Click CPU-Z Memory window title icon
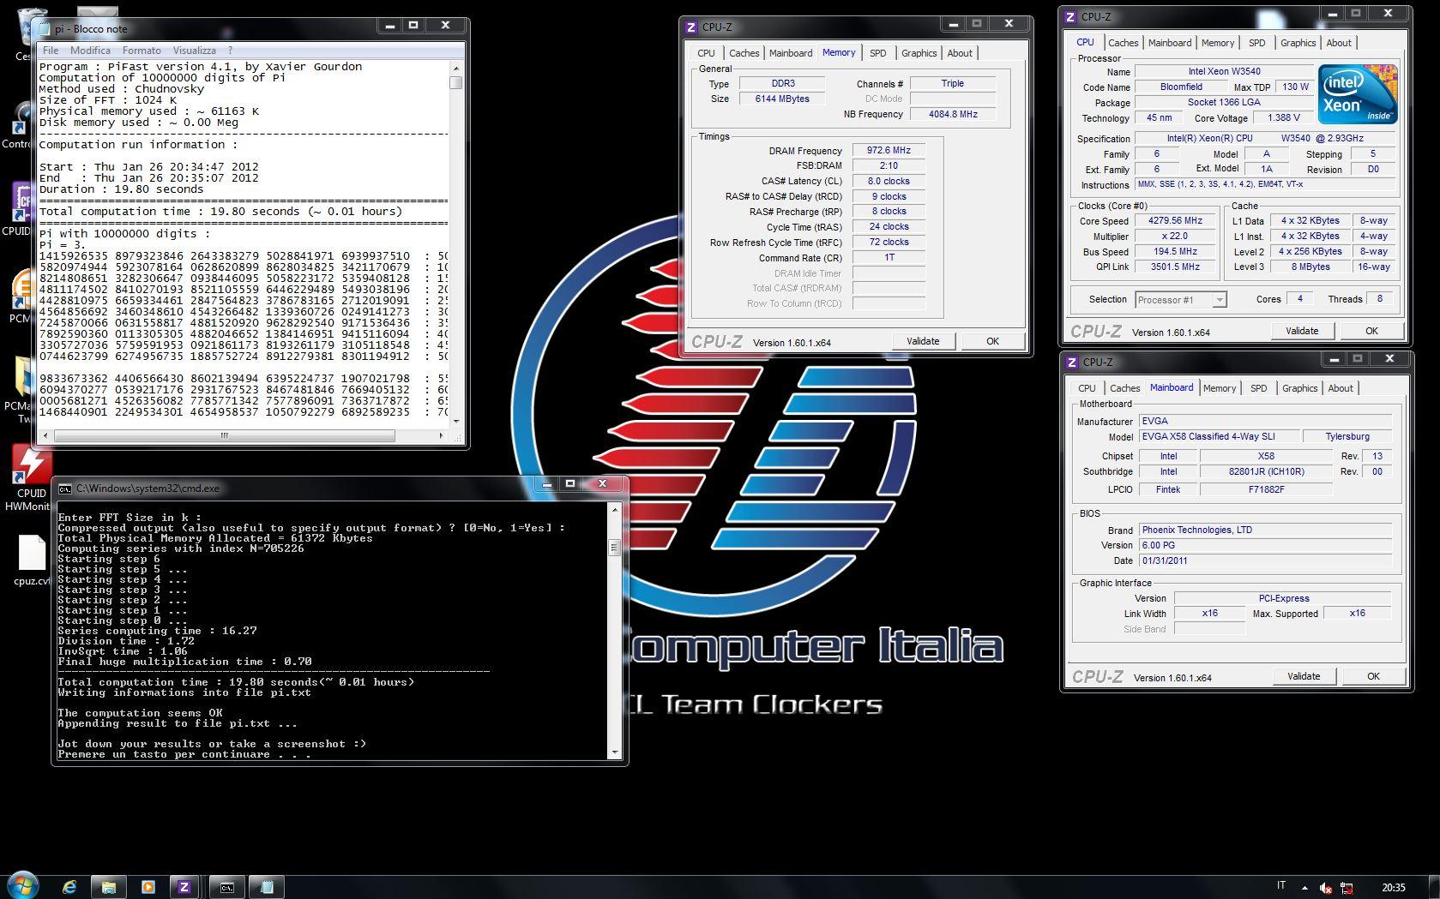The width and height of the screenshot is (1440, 899). 691,27
